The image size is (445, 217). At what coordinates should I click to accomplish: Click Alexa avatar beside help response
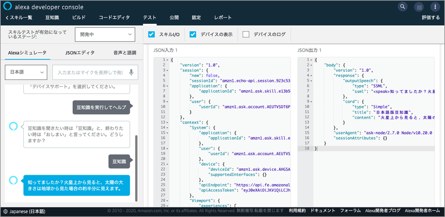(x=13, y=126)
